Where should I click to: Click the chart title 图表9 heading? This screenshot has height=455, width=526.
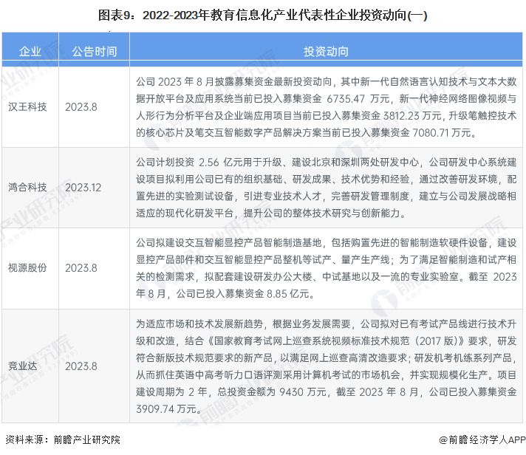coord(263,16)
